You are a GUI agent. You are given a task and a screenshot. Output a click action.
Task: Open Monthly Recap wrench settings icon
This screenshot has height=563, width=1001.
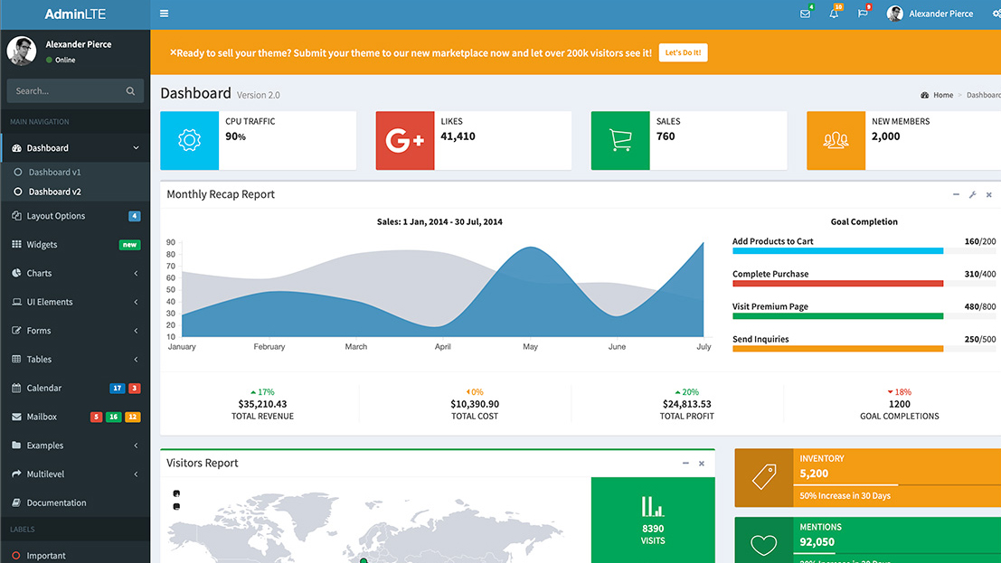pyautogui.click(x=972, y=194)
